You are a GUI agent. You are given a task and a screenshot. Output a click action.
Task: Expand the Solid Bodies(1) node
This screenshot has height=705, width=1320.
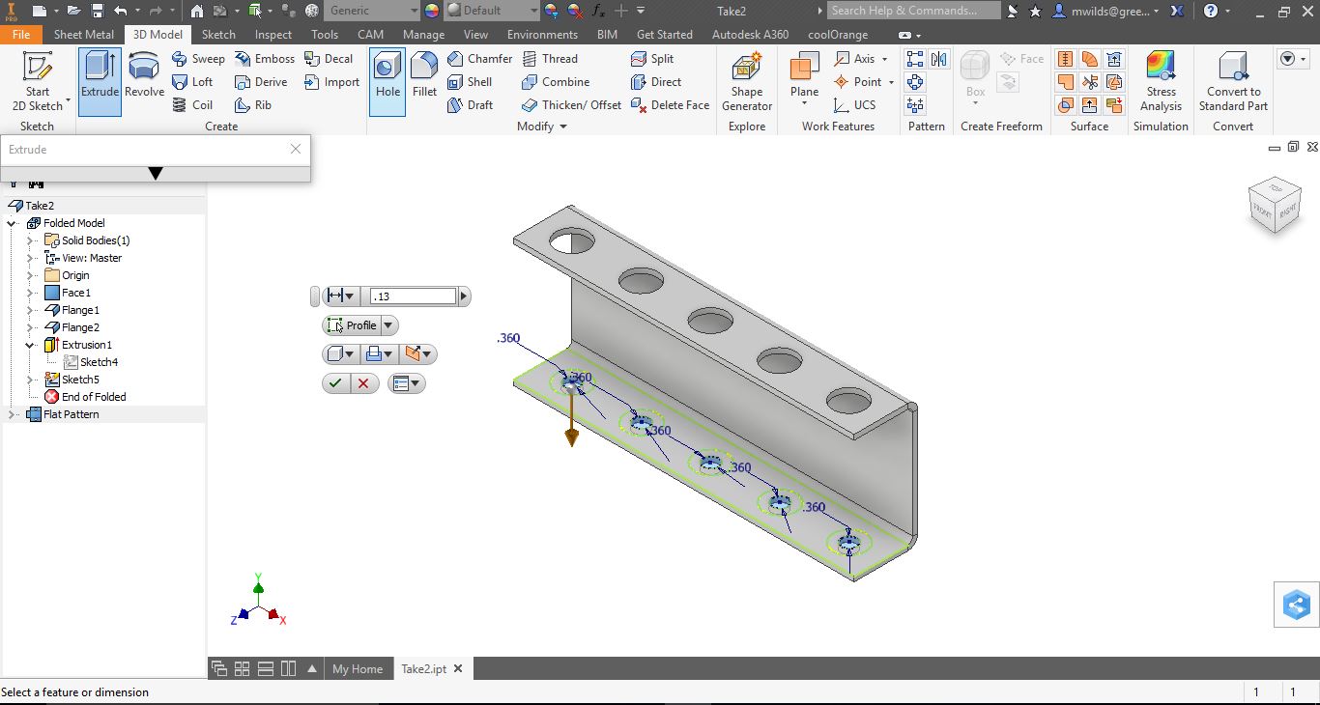click(31, 240)
